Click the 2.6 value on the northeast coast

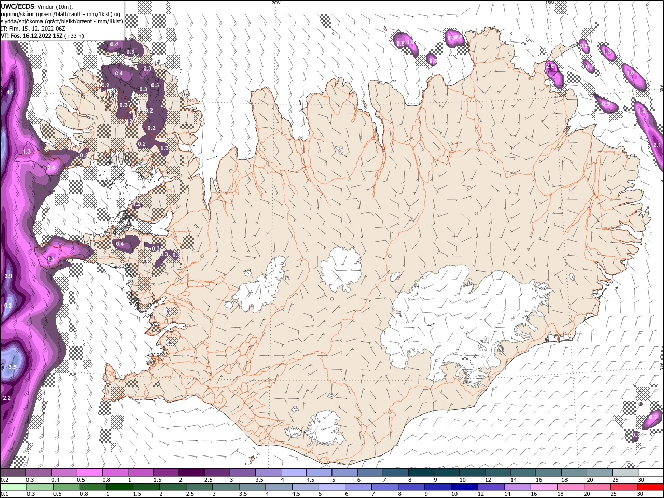tap(550, 66)
